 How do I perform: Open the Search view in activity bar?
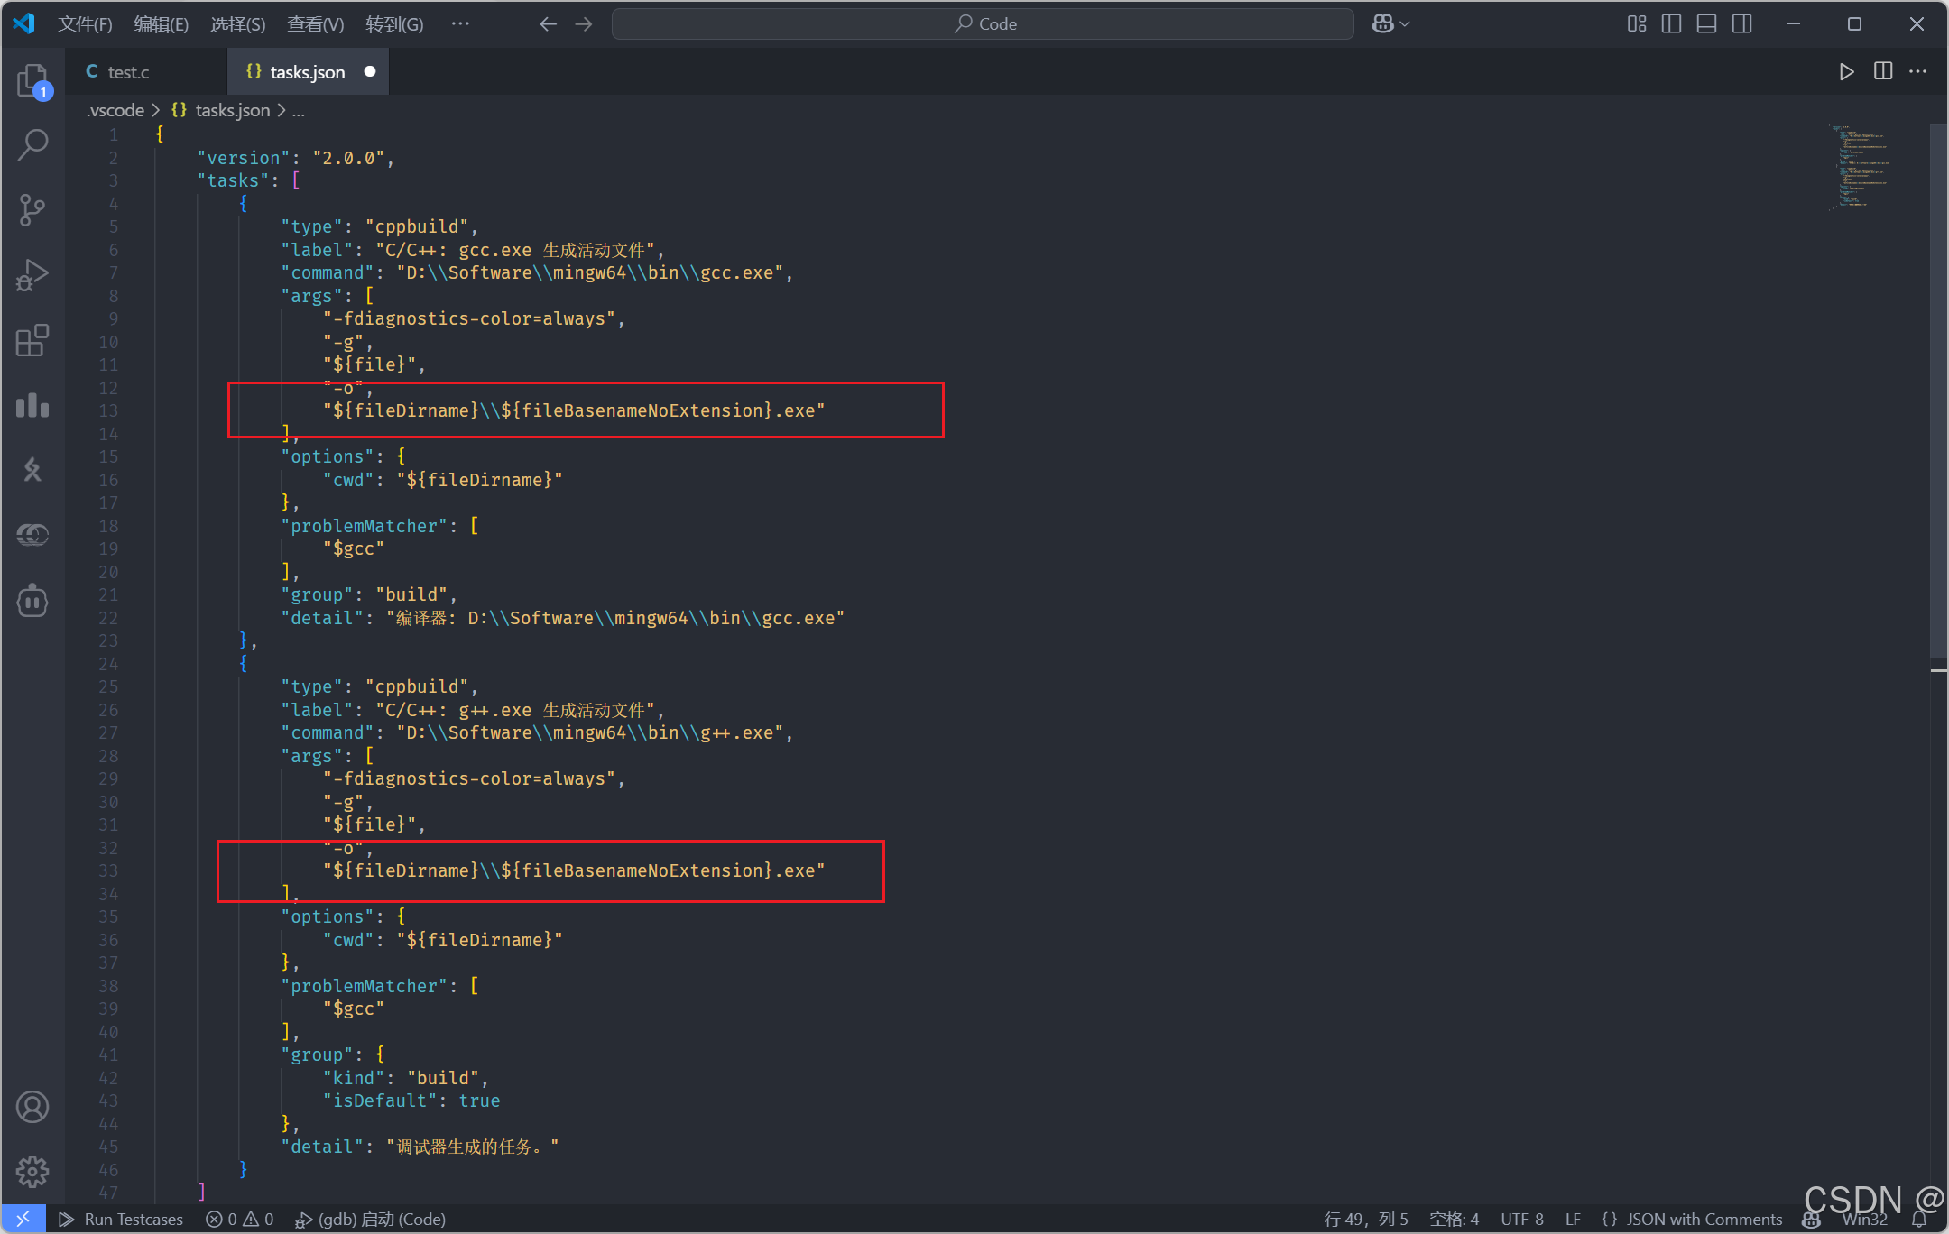pyautogui.click(x=32, y=145)
